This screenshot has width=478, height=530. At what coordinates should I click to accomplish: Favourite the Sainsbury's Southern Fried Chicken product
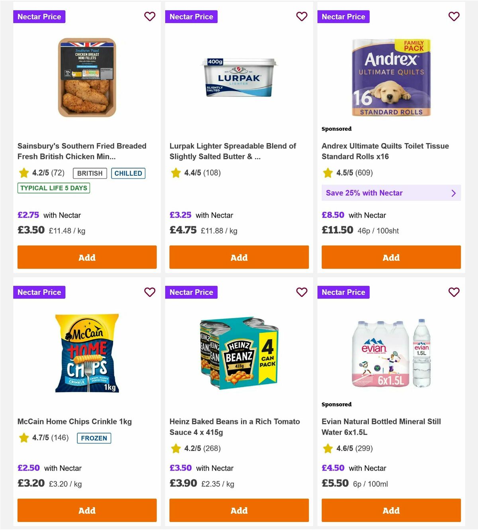(150, 17)
